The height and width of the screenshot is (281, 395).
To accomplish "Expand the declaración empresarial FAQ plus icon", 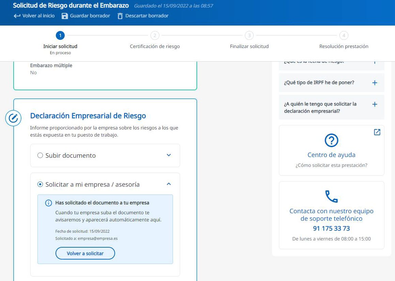I will [375, 104].
